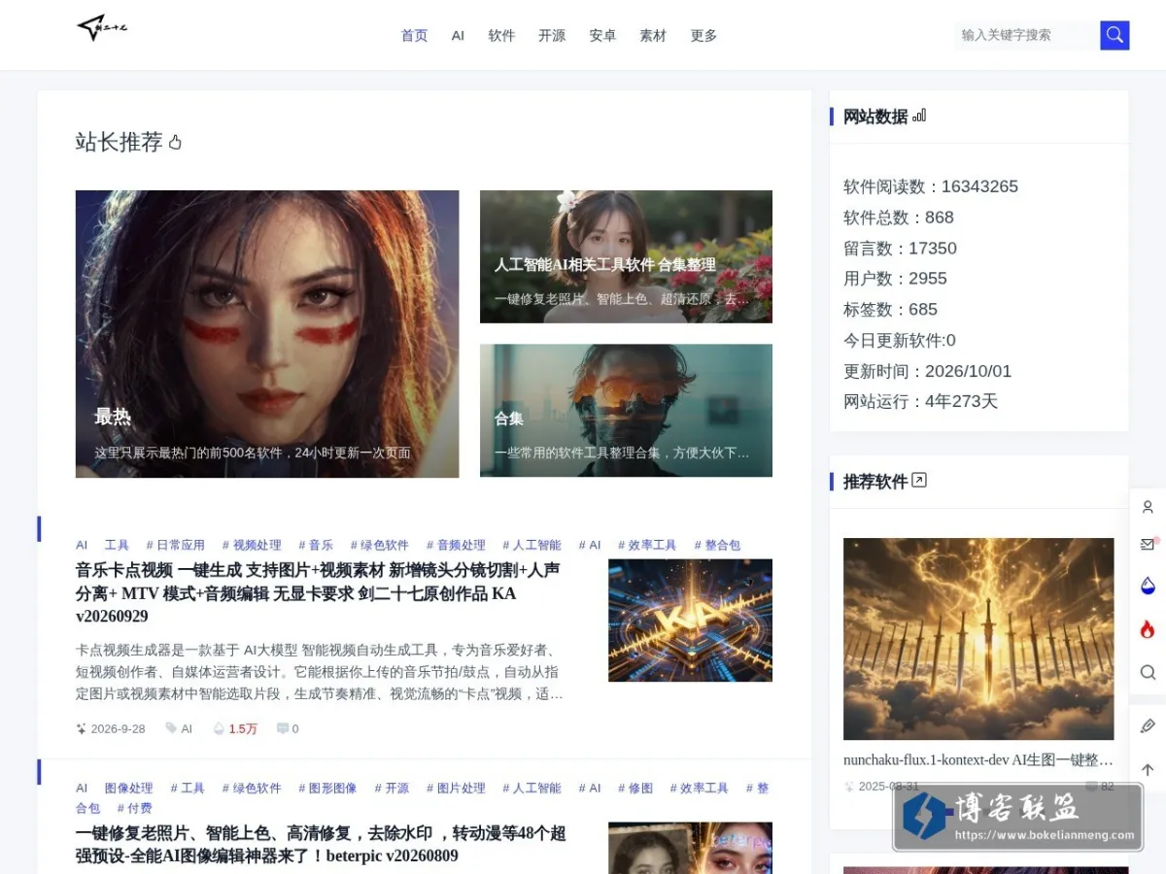1166x874 pixels.
Task: Click the back-to-top arrow icon
Action: pos(1148,769)
